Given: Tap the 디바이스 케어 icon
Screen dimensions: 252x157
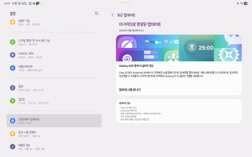Looking at the screenshot, I should [x=13, y=55].
